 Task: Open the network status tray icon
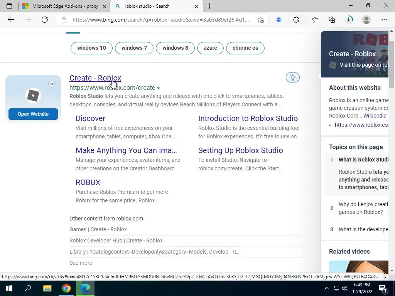click(336, 288)
